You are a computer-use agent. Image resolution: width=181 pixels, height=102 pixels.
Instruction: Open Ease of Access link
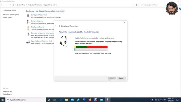click(8, 91)
